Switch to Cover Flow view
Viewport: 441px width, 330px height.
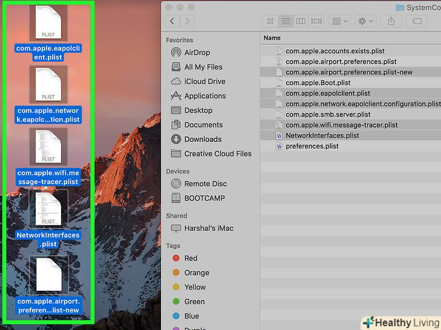(x=316, y=21)
